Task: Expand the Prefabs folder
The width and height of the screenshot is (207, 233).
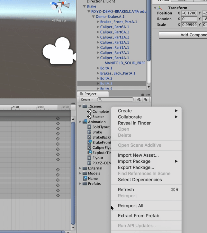Action: tap(80, 184)
